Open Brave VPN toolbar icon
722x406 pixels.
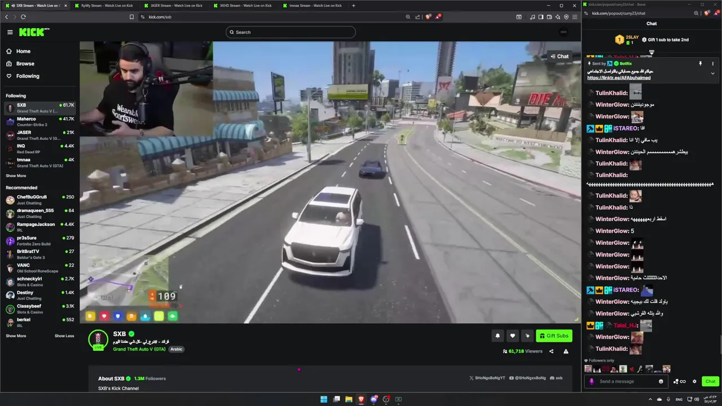[566, 17]
